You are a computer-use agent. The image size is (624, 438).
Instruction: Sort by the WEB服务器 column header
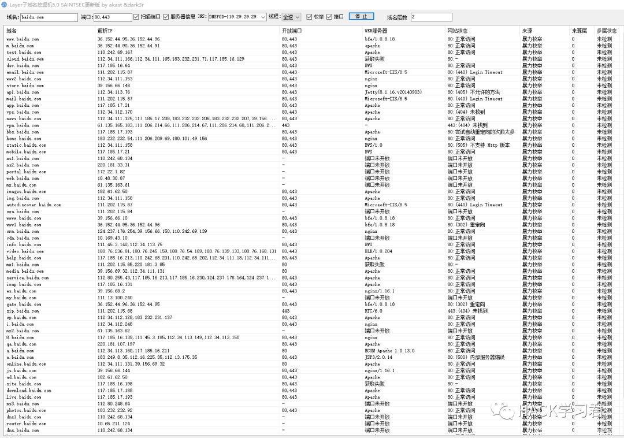click(x=404, y=31)
